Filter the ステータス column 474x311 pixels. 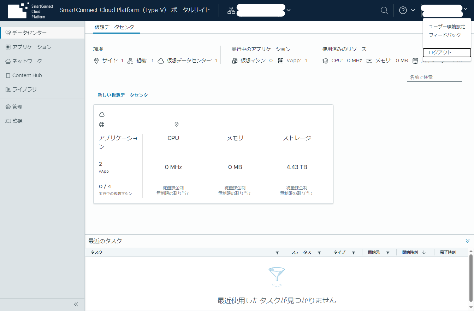[319, 253]
